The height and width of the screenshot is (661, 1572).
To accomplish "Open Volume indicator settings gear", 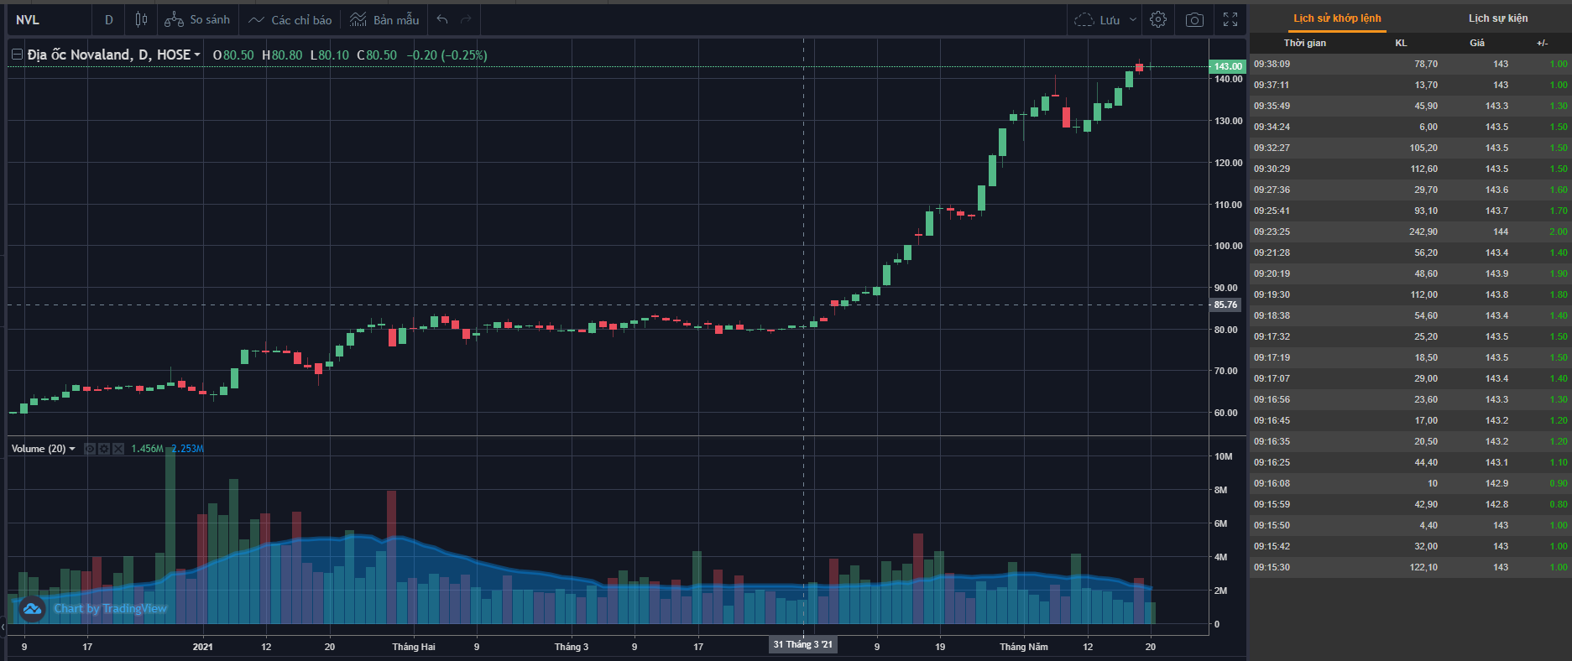I will (104, 449).
